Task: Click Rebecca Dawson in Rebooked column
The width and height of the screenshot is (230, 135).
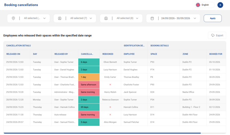Action: tap(111, 100)
